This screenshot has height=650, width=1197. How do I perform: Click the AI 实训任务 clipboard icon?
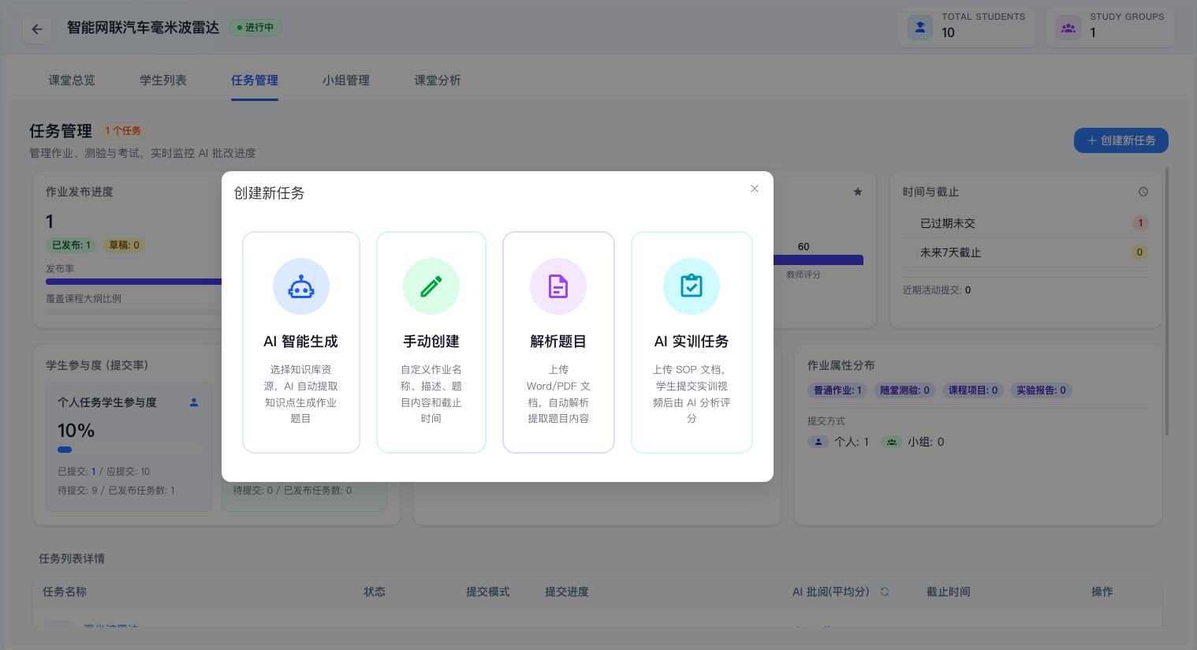692,286
